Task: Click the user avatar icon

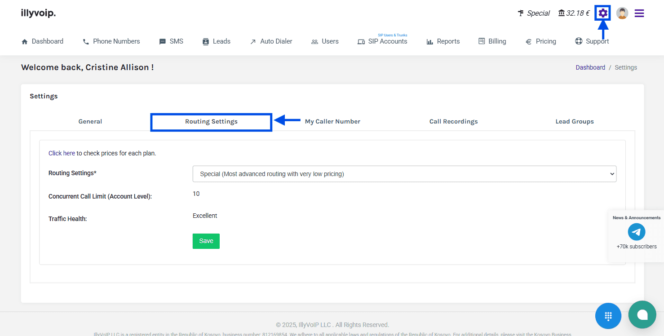Action: pos(622,13)
